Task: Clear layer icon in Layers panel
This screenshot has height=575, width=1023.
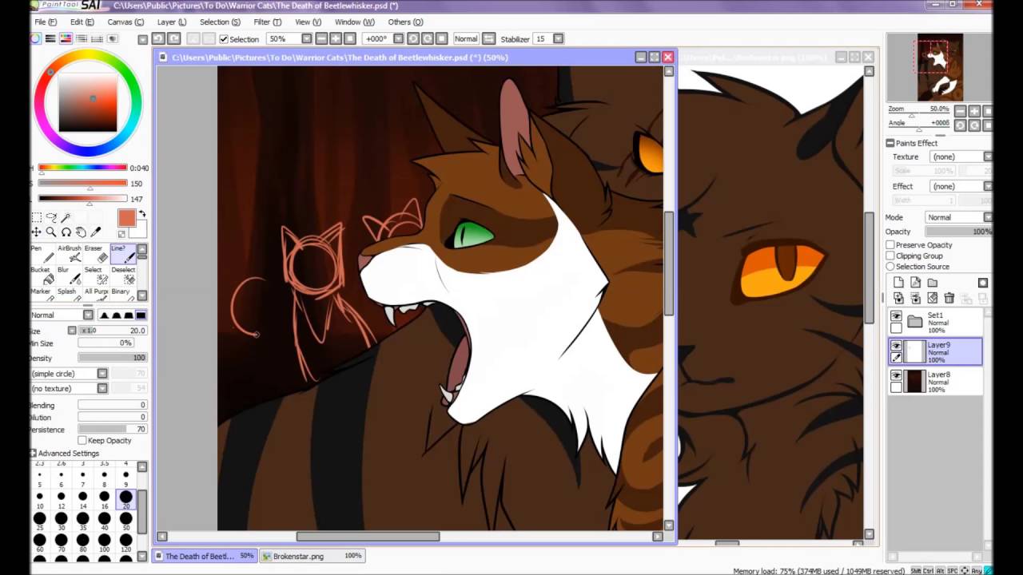Action: (932, 298)
